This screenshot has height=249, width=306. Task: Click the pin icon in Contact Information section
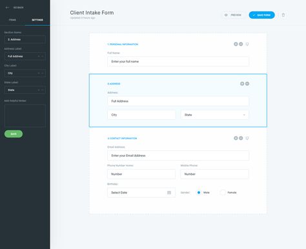coord(247,138)
